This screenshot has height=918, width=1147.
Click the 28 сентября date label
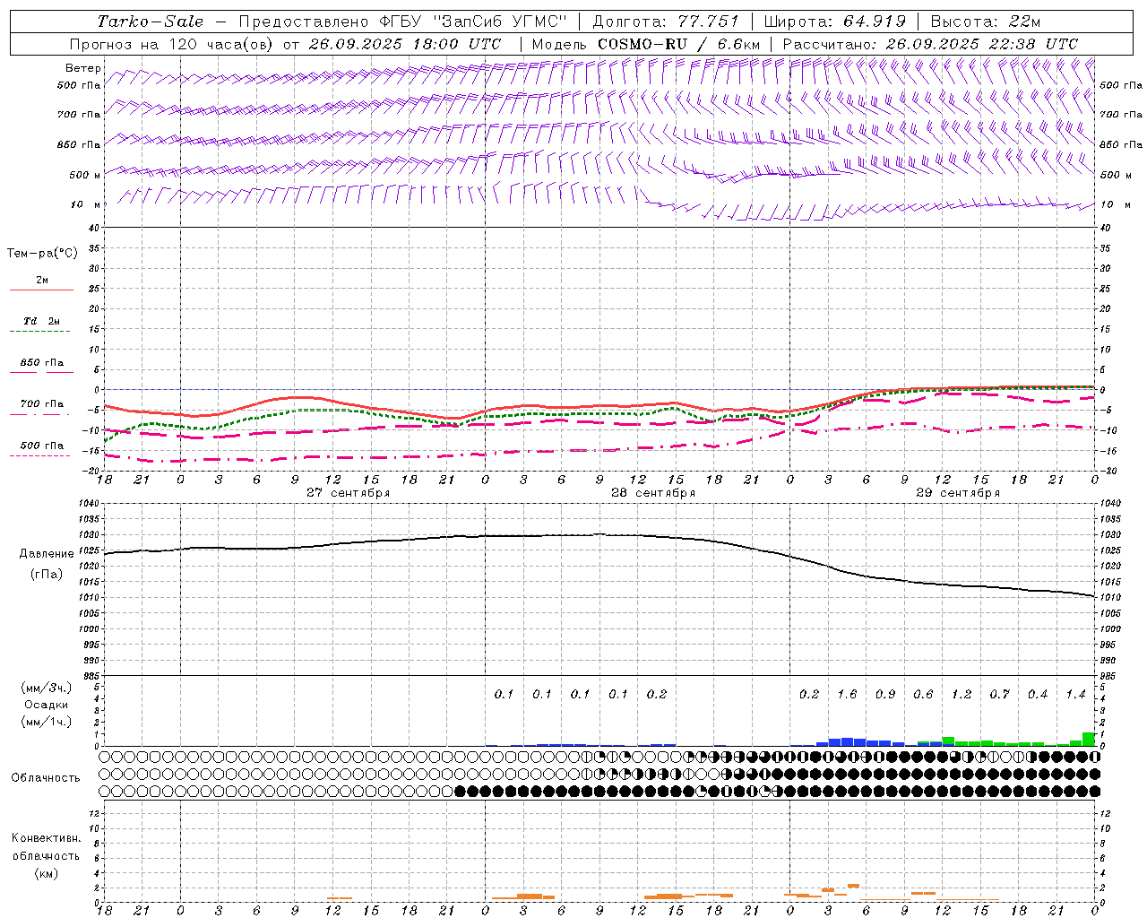pos(652,493)
